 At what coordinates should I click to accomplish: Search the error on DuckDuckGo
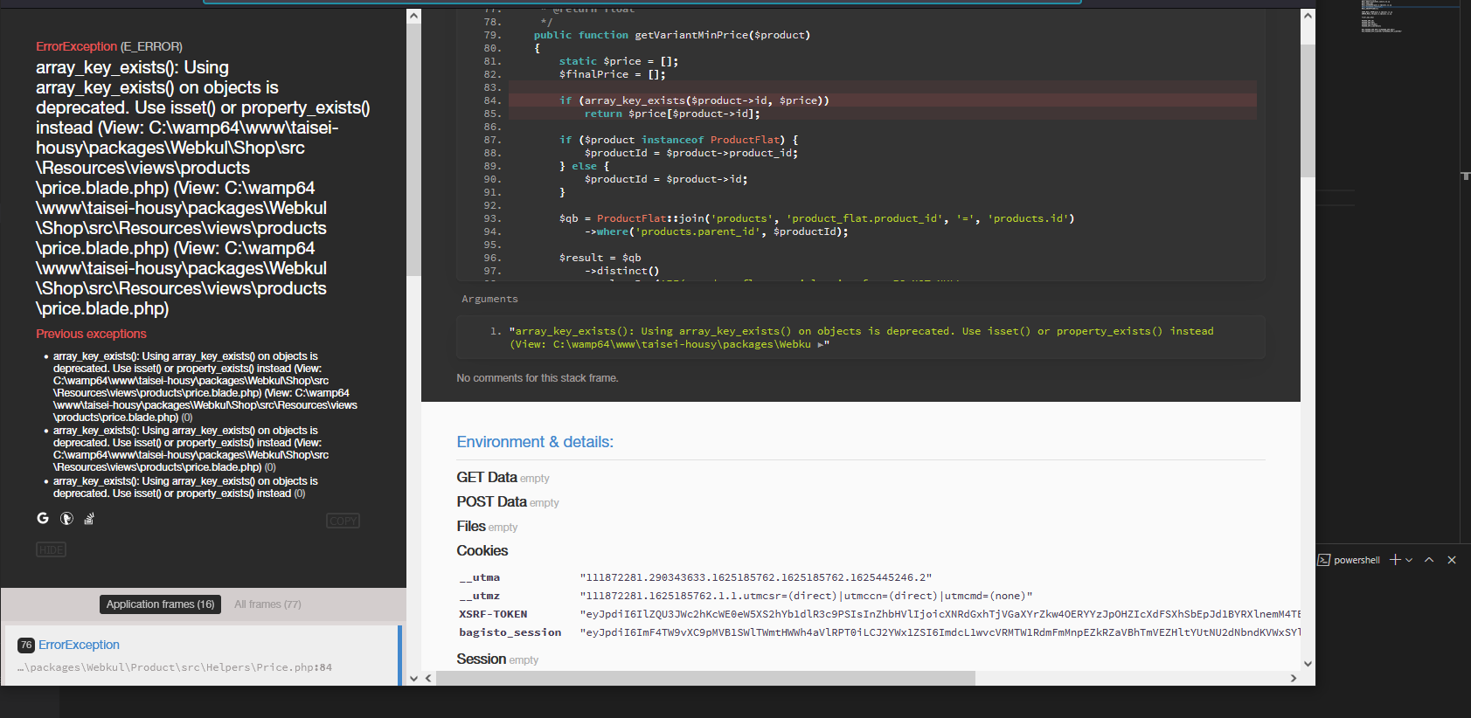coord(66,519)
